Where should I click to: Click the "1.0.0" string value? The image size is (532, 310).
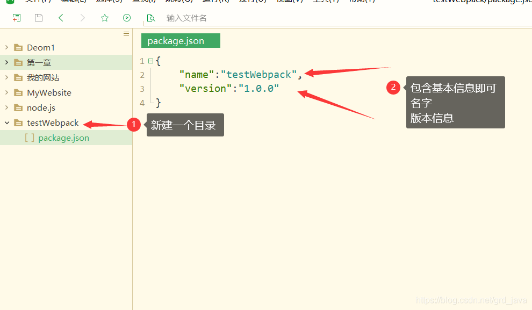click(258, 89)
